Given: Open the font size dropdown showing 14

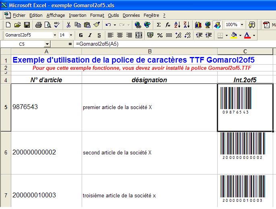Looking at the screenshot, I should click(x=71, y=35).
